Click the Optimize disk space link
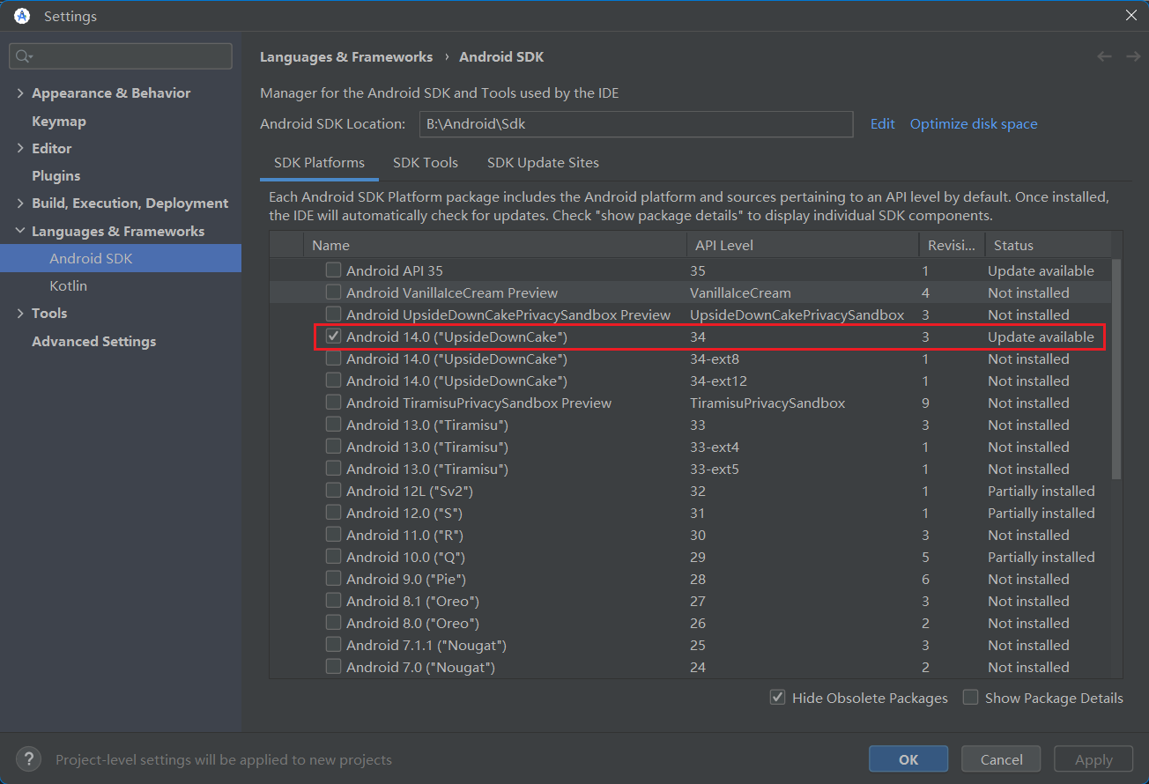This screenshot has height=784, width=1149. pos(974,124)
